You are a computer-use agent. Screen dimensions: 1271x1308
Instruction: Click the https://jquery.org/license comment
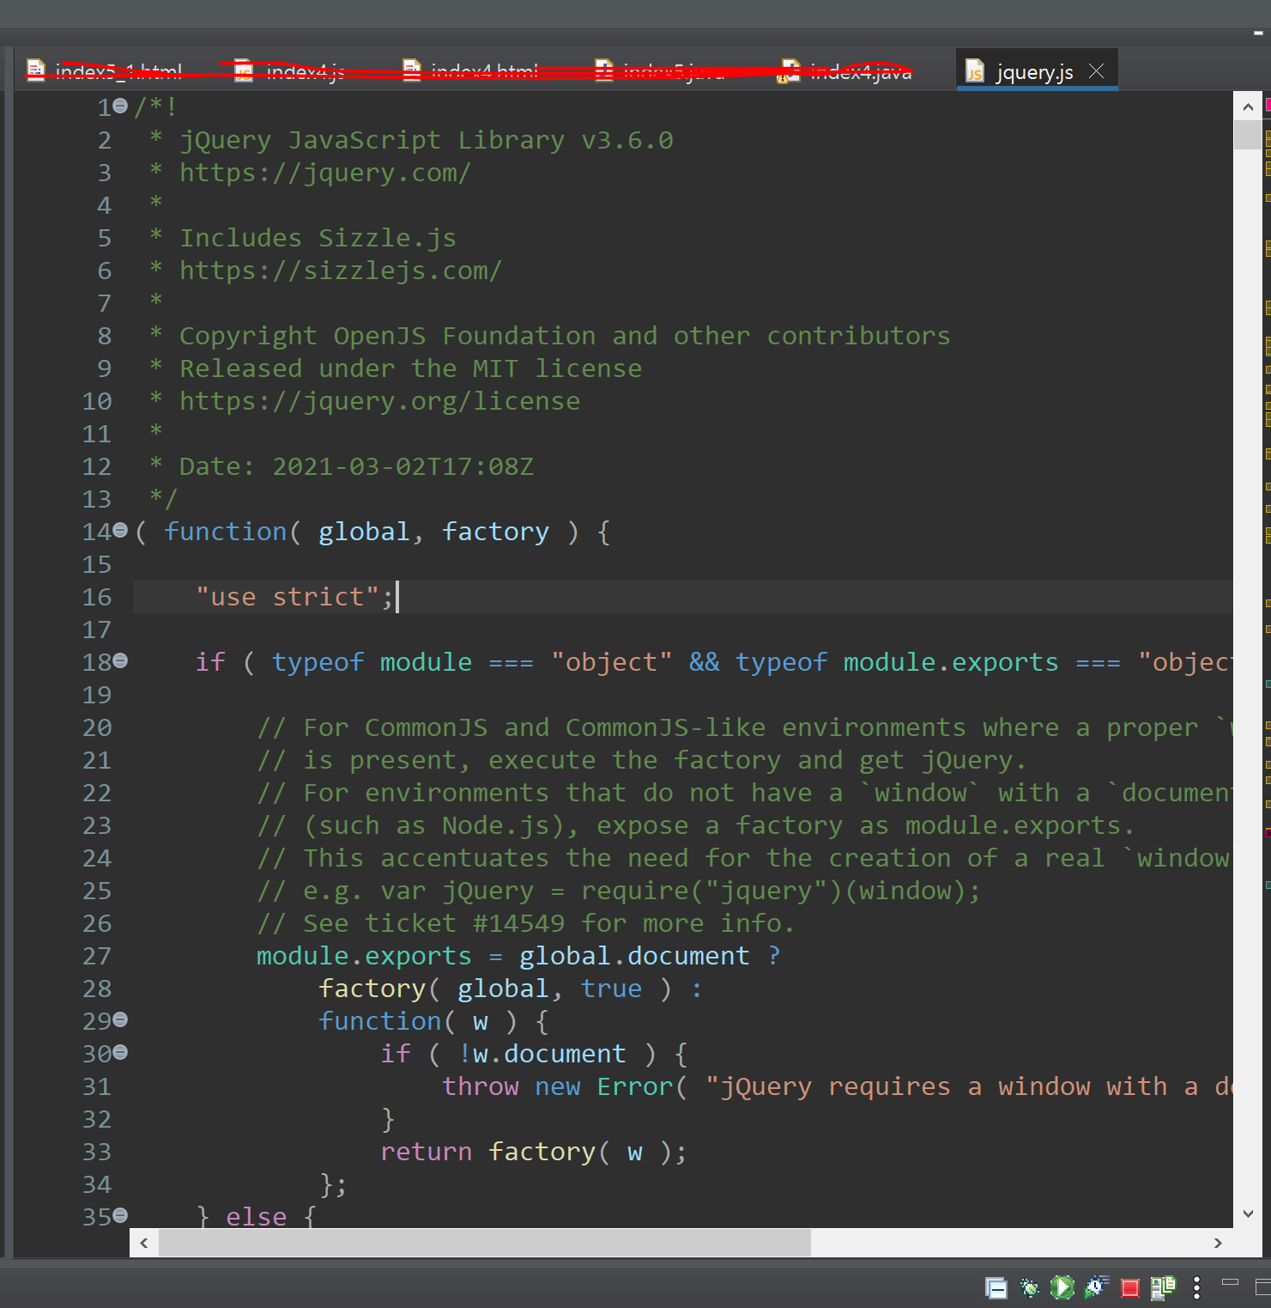point(379,401)
